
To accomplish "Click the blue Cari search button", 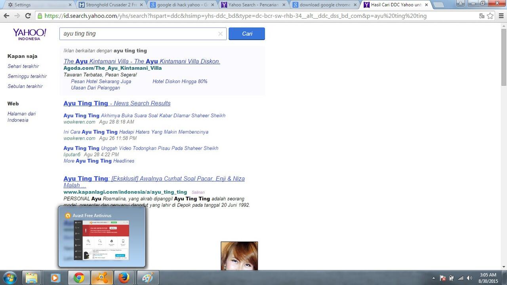I will click(x=247, y=34).
